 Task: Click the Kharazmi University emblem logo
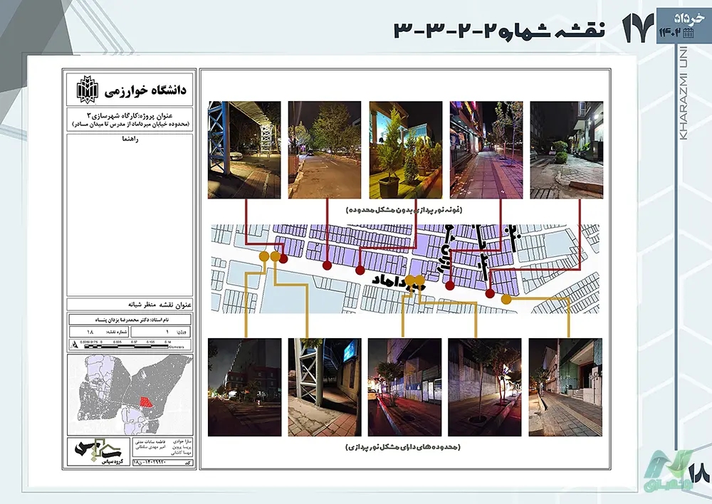coord(87,90)
